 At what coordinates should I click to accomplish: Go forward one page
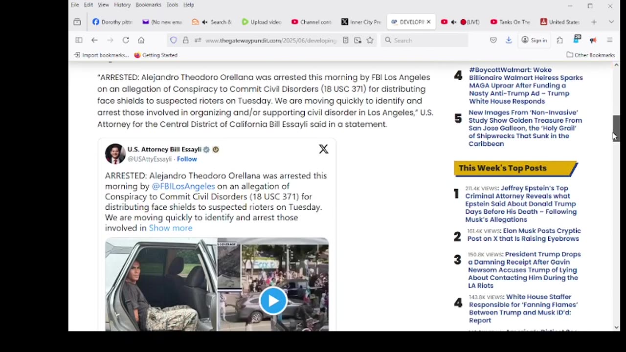tap(110, 40)
